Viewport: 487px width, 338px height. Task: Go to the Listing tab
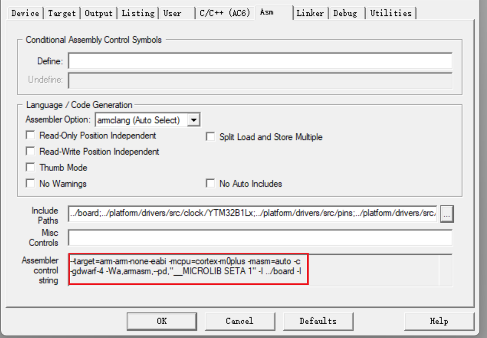click(x=138, y=13)
